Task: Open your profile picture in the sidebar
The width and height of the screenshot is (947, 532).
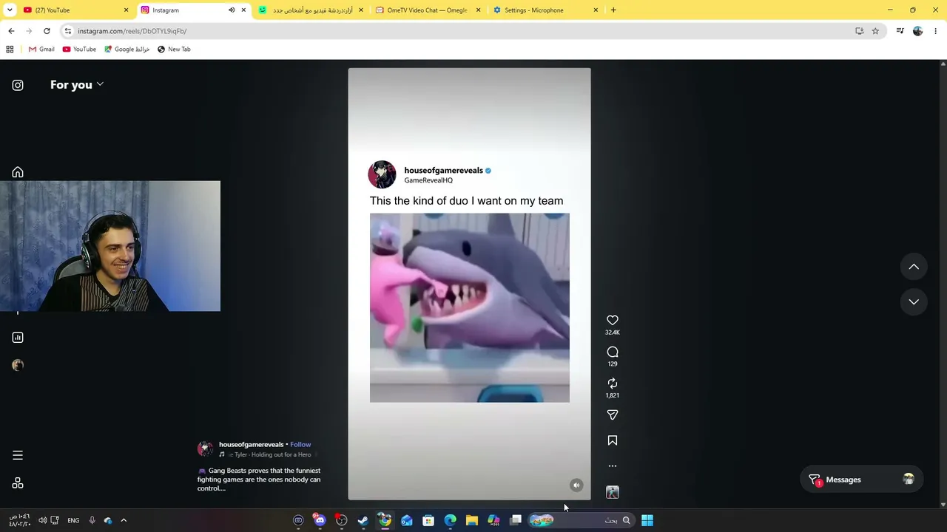Action: click(18, 365)
